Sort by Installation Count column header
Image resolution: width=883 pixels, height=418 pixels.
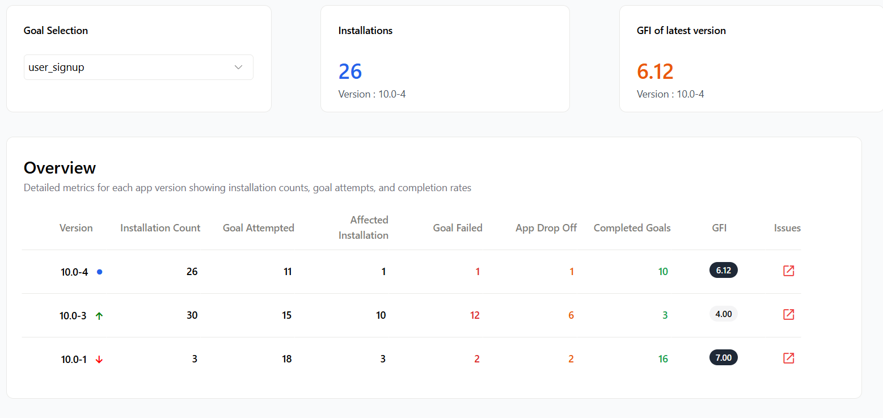pyautogui.click(x=160, y=227)
